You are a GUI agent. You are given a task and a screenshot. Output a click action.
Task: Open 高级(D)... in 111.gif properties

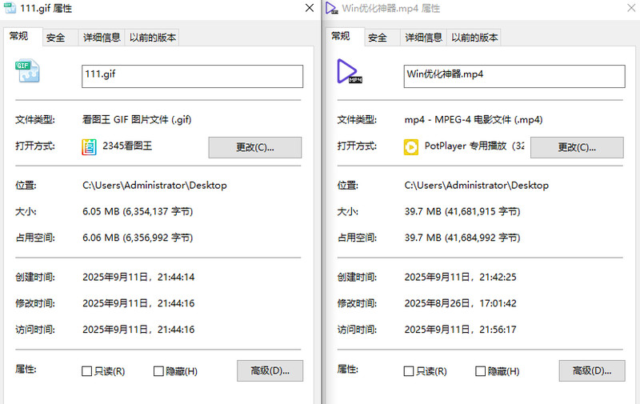coord(270,370)
